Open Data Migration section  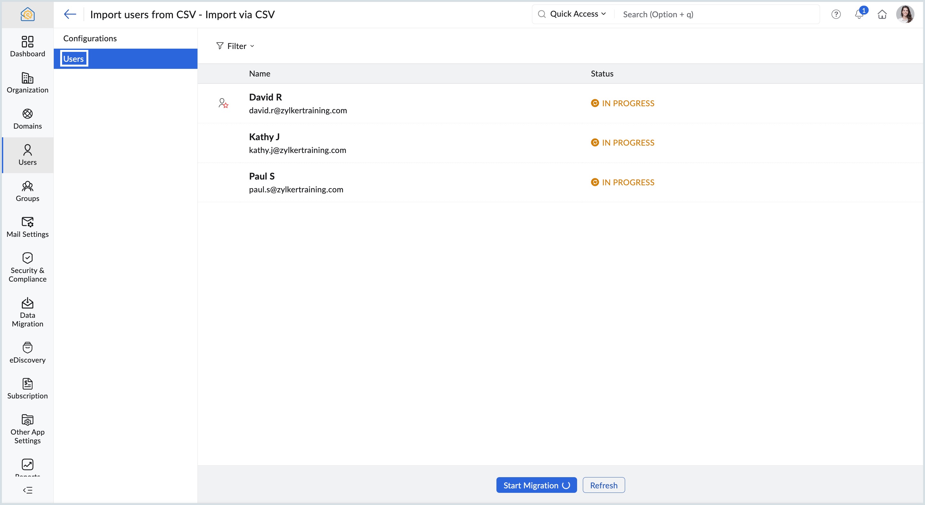(27, 312)
